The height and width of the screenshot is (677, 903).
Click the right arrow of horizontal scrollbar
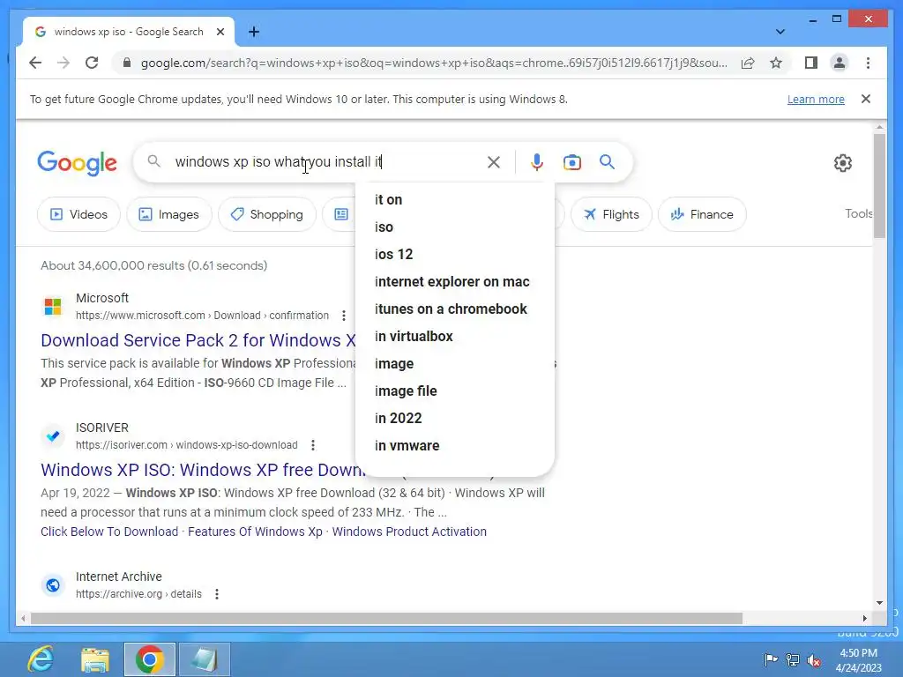pyautogui.click(x=864, y=618)
